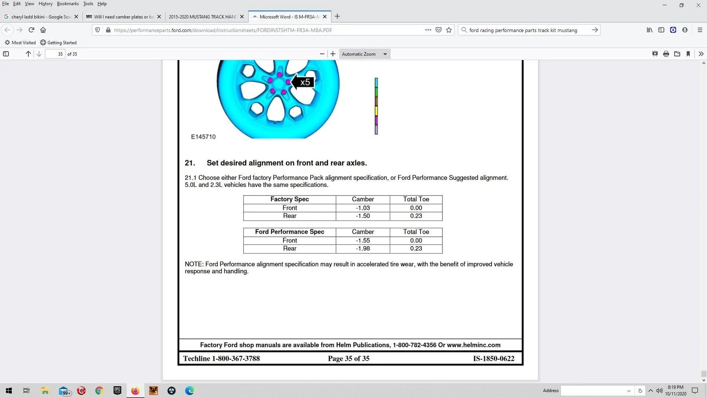Open the View menu
Screen dimensions: 707x398
(29, 4)
